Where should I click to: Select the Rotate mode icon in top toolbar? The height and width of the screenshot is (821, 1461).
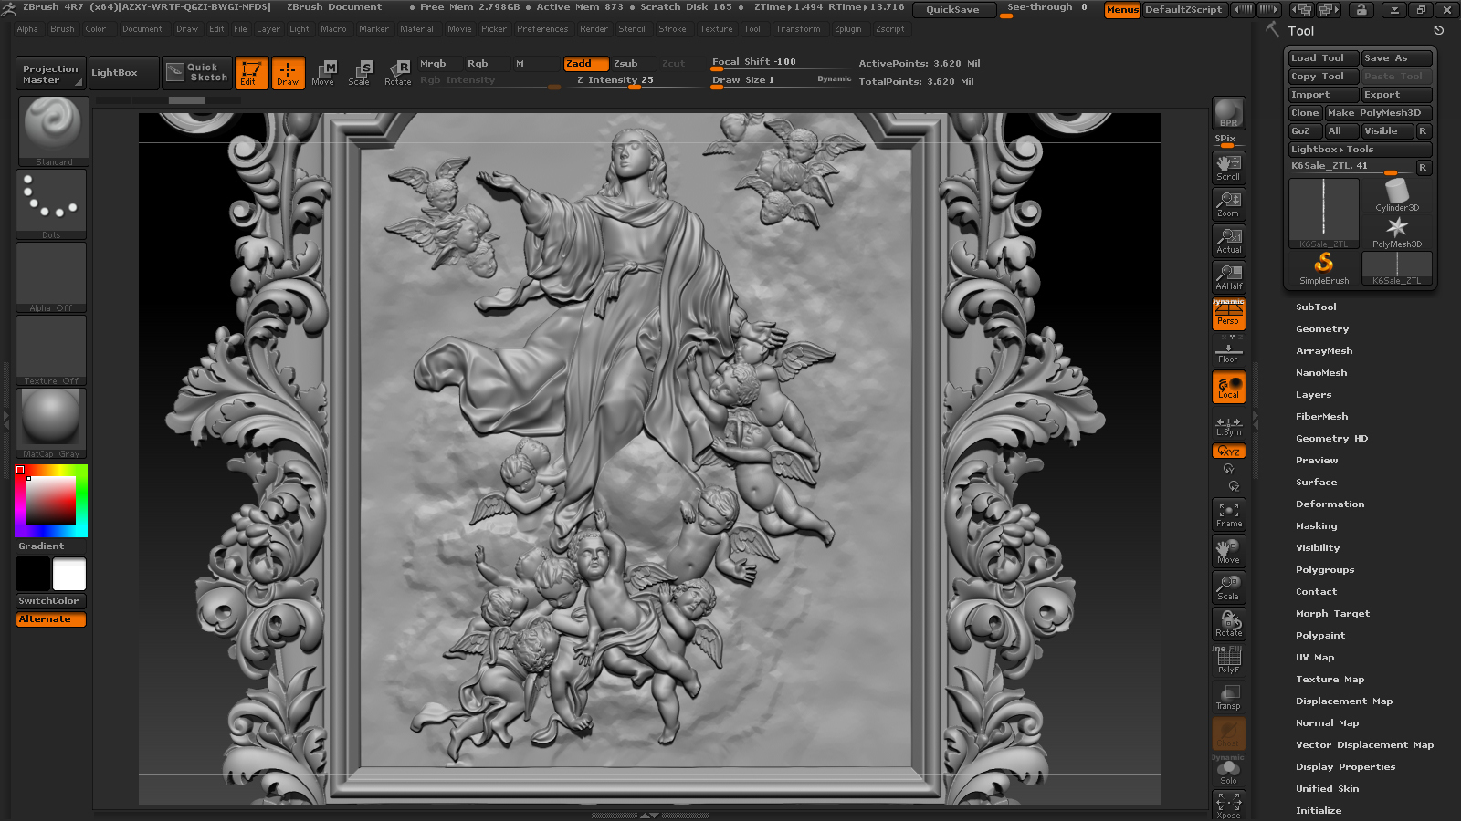coord(397,72)
